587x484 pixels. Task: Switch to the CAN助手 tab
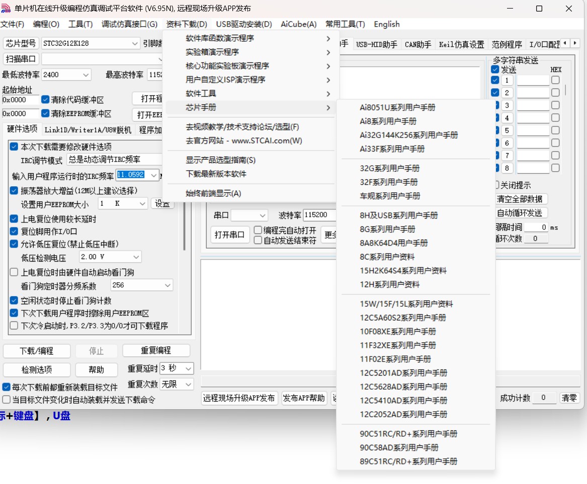[418, 45]
